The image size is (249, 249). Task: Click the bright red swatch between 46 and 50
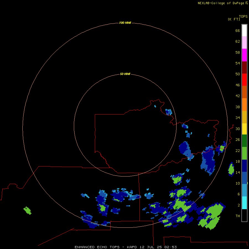click(244, 80)
